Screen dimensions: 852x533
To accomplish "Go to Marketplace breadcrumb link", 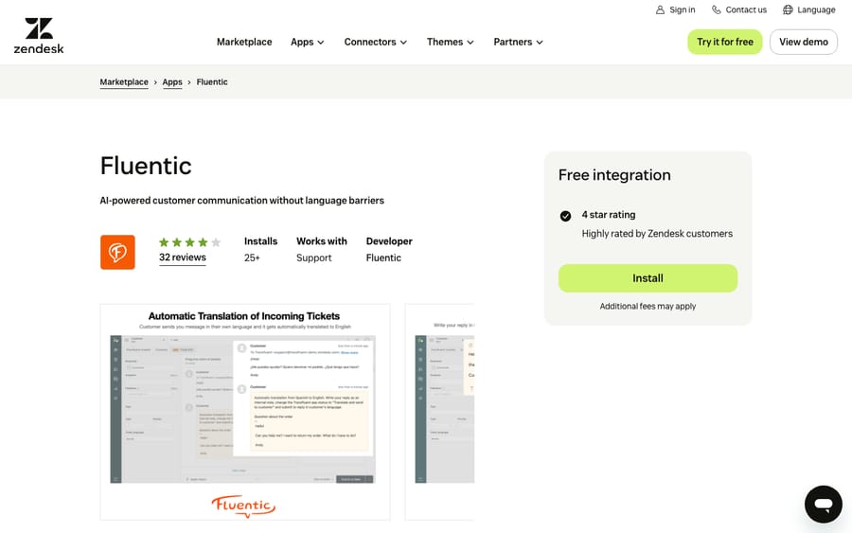I will pos(124,82).
